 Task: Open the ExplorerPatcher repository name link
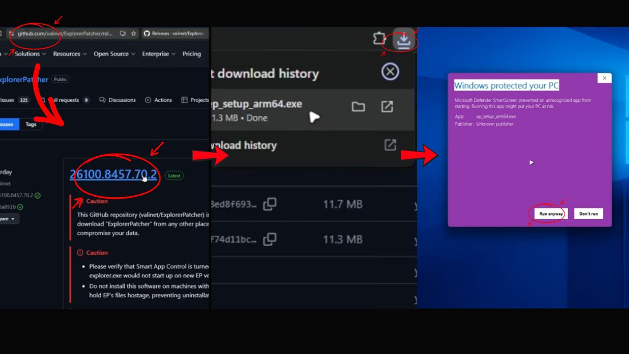(x=24, y=80)
